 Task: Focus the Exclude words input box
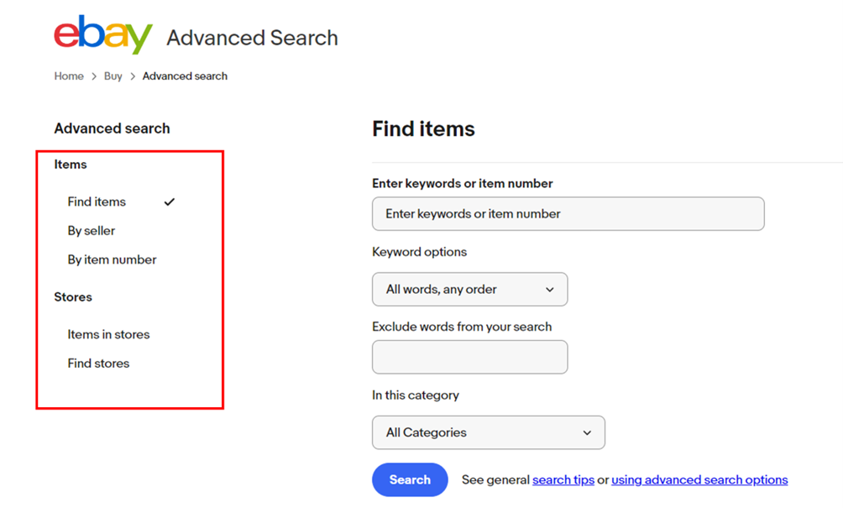(x=470, y=357)
